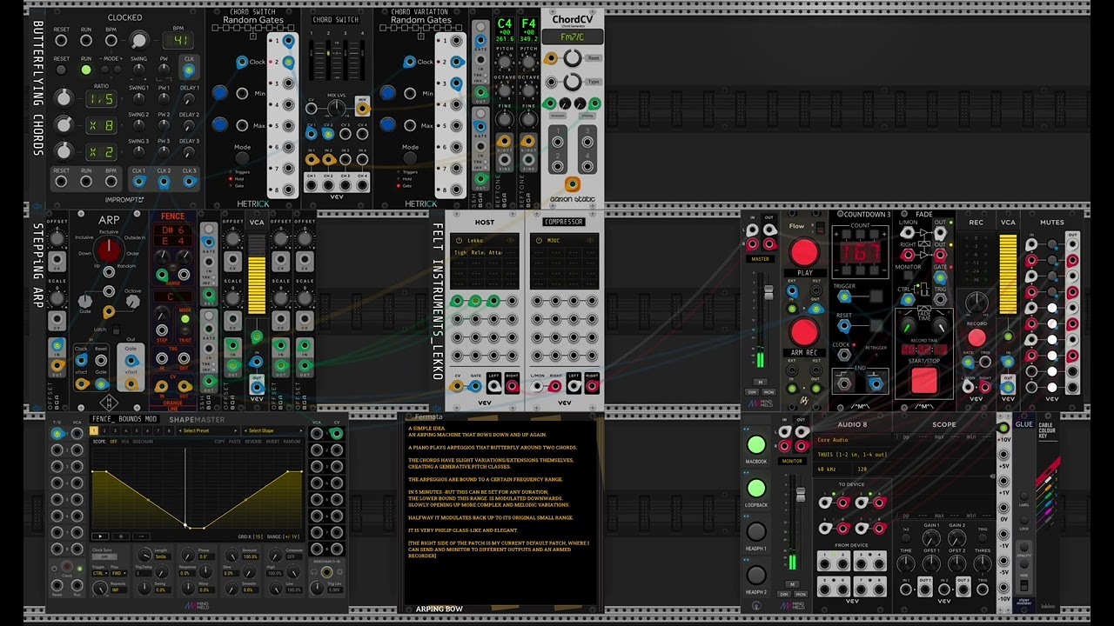This screenshot has width=1114, height=626.
Task: Click the TRIGGER input jack on Countdown 3
Action: pos(844,295)
